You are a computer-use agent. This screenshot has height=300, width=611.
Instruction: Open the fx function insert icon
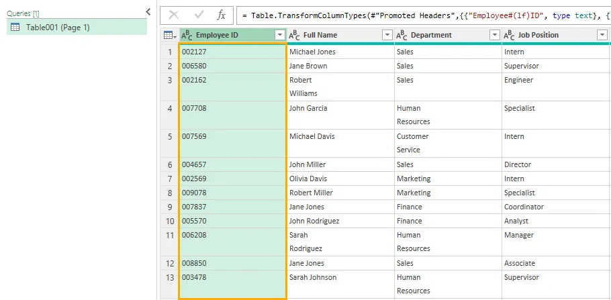(x=222, y=15)
